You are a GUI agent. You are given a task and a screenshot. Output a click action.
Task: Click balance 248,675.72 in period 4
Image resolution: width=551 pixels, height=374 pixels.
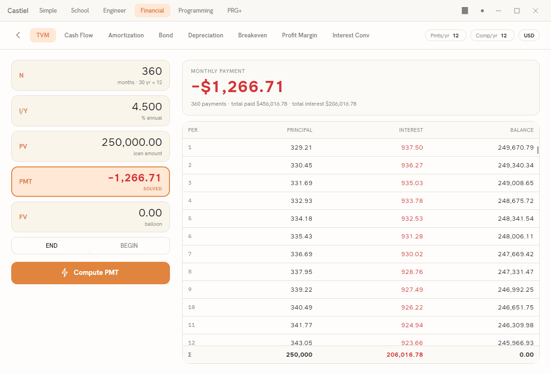[516, 201]
